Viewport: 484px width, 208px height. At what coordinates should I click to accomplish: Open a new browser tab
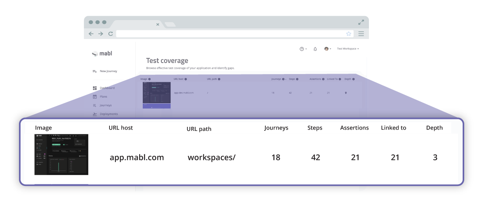[170, 24]
